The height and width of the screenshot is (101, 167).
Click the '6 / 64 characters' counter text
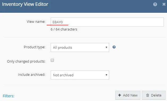64,29
